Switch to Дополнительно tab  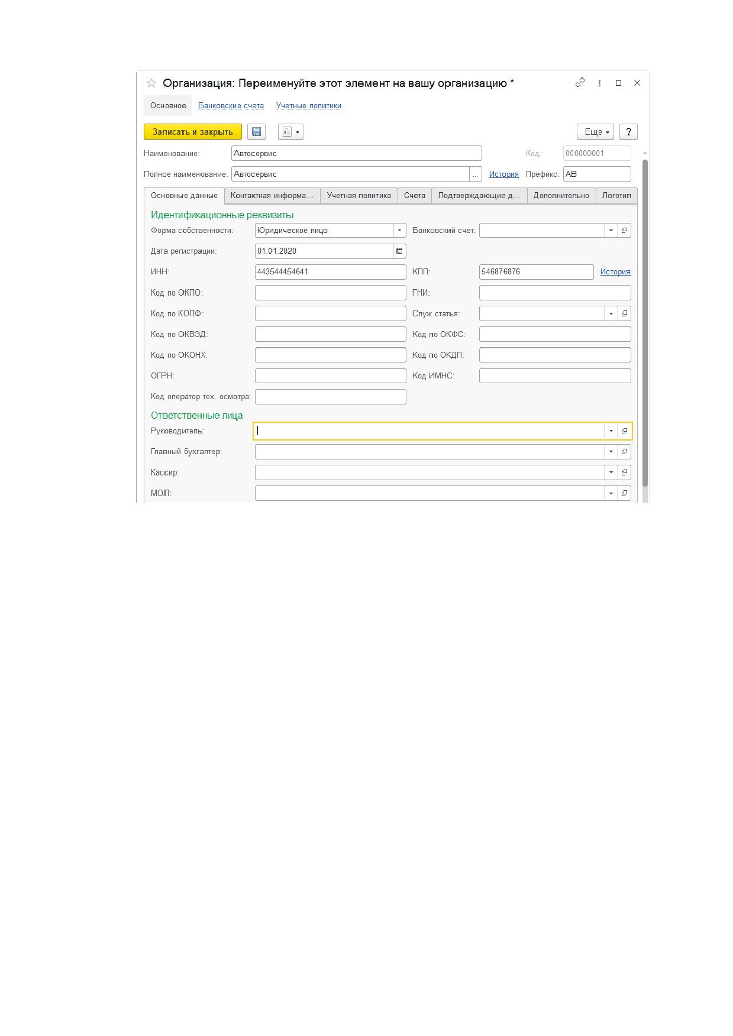click(561, 196)
